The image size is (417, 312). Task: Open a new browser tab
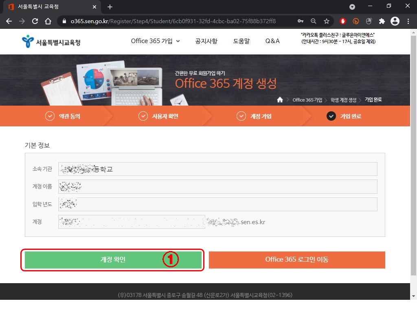[110, 7]
